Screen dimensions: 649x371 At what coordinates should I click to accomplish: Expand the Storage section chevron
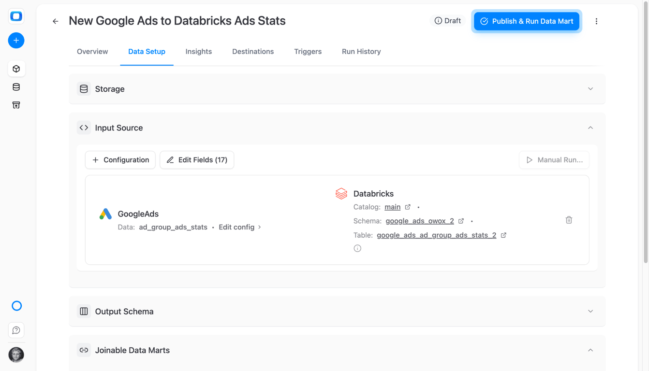coord(590,89)
